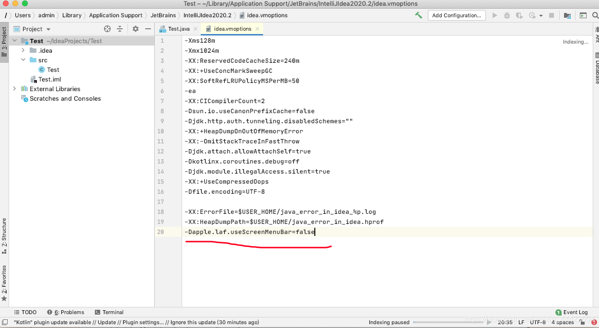Click the Debug bug icon

[507, 15]
